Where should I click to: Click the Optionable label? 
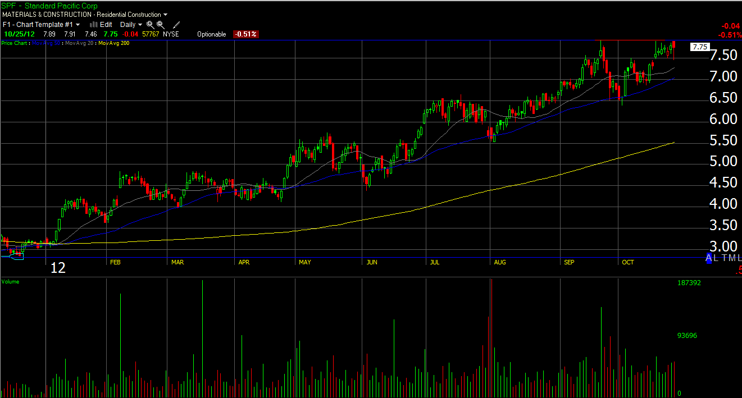coord(212,34)
